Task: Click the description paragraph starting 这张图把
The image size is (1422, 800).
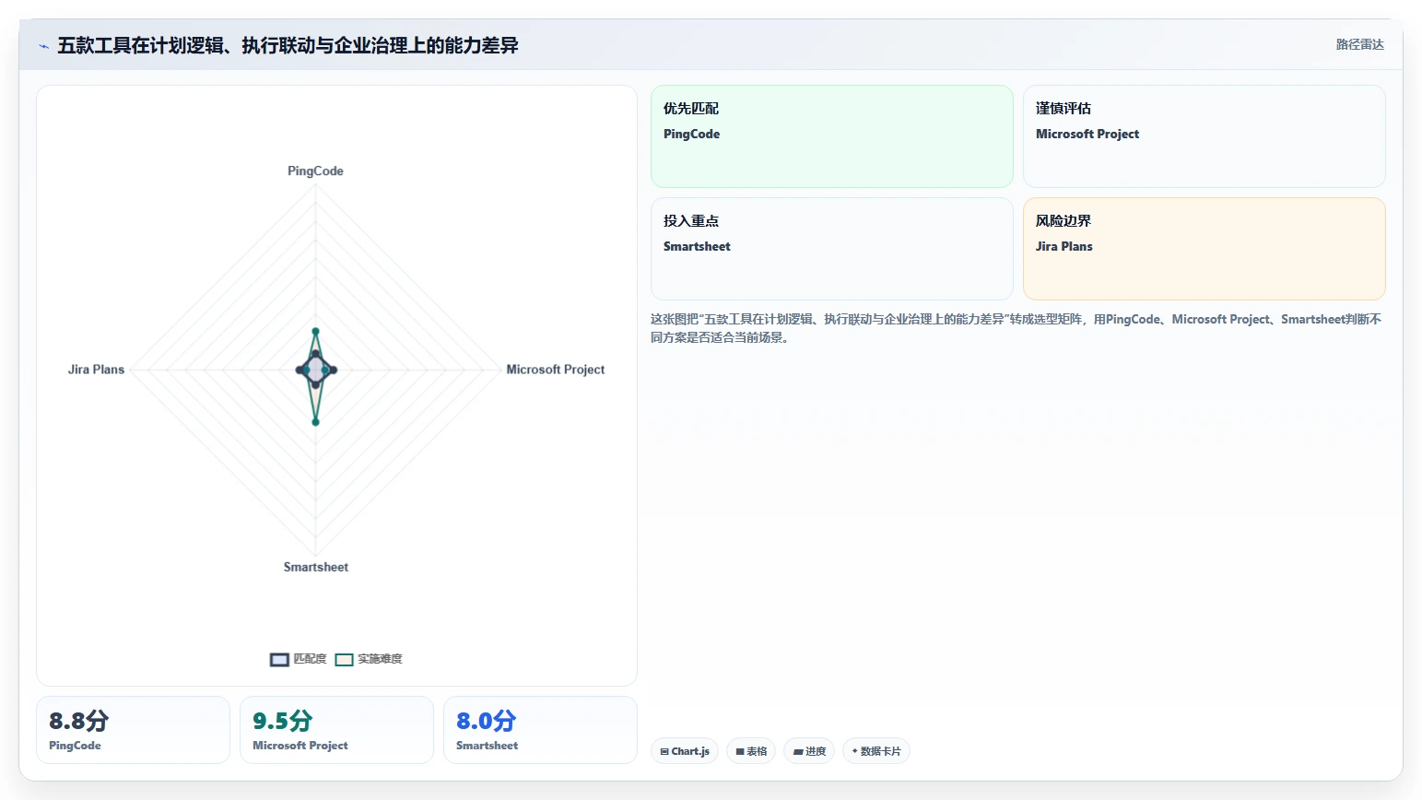Action: [x=1016, y=328]
